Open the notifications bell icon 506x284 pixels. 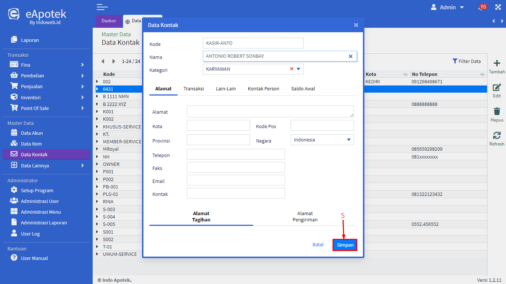pos(482,7)
